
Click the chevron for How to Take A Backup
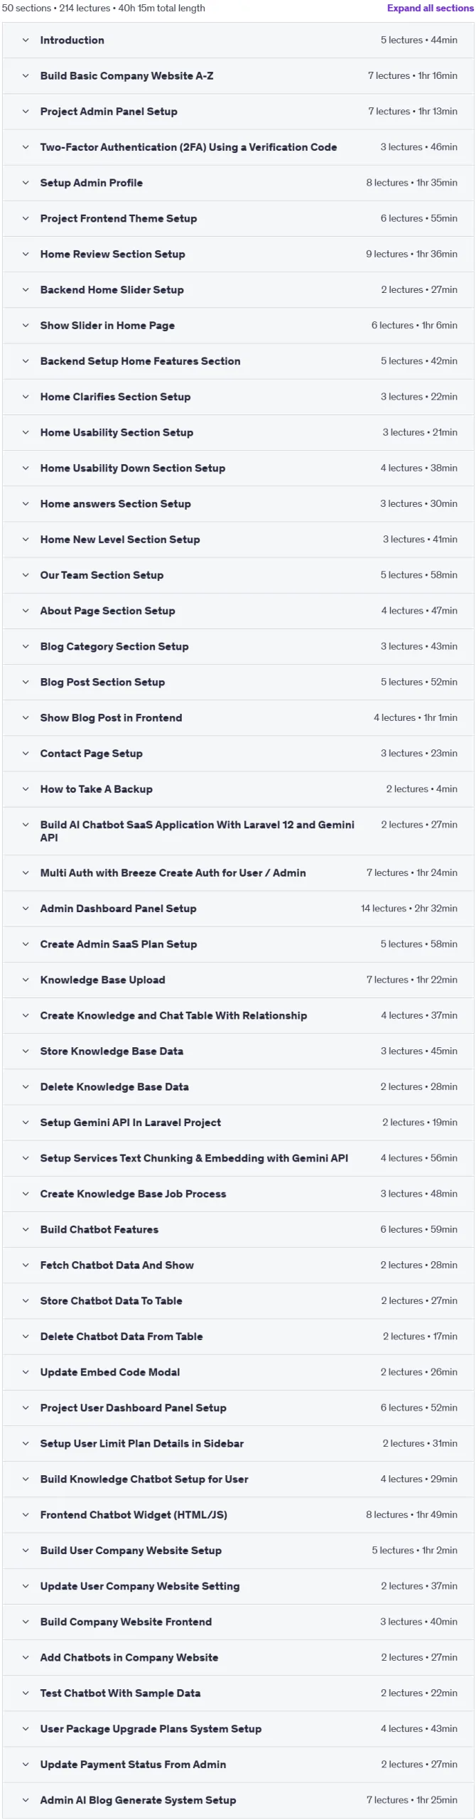(x=26, y=788)
